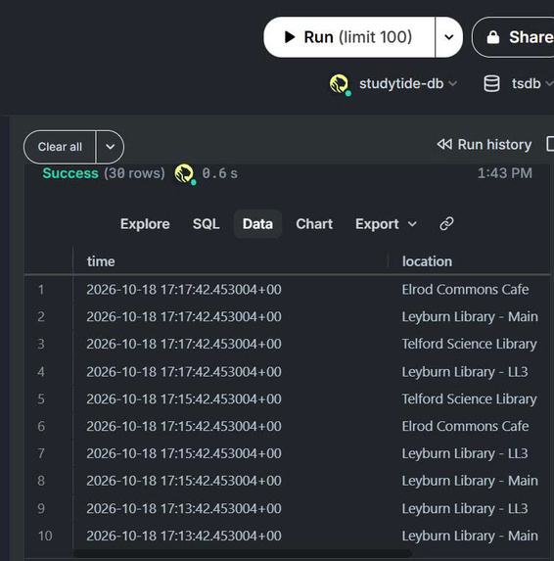Click Elrod Commons Cafe in row 1
Viewport: 554px width, 561px height.
[465, 290]
